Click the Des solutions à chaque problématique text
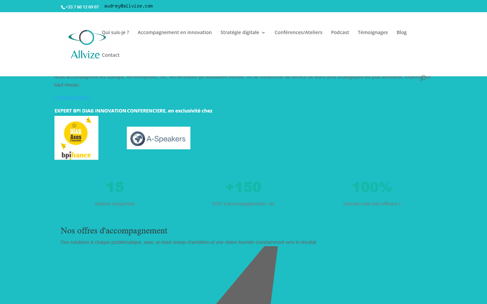 pyautogui.click(x=188, y=242)
